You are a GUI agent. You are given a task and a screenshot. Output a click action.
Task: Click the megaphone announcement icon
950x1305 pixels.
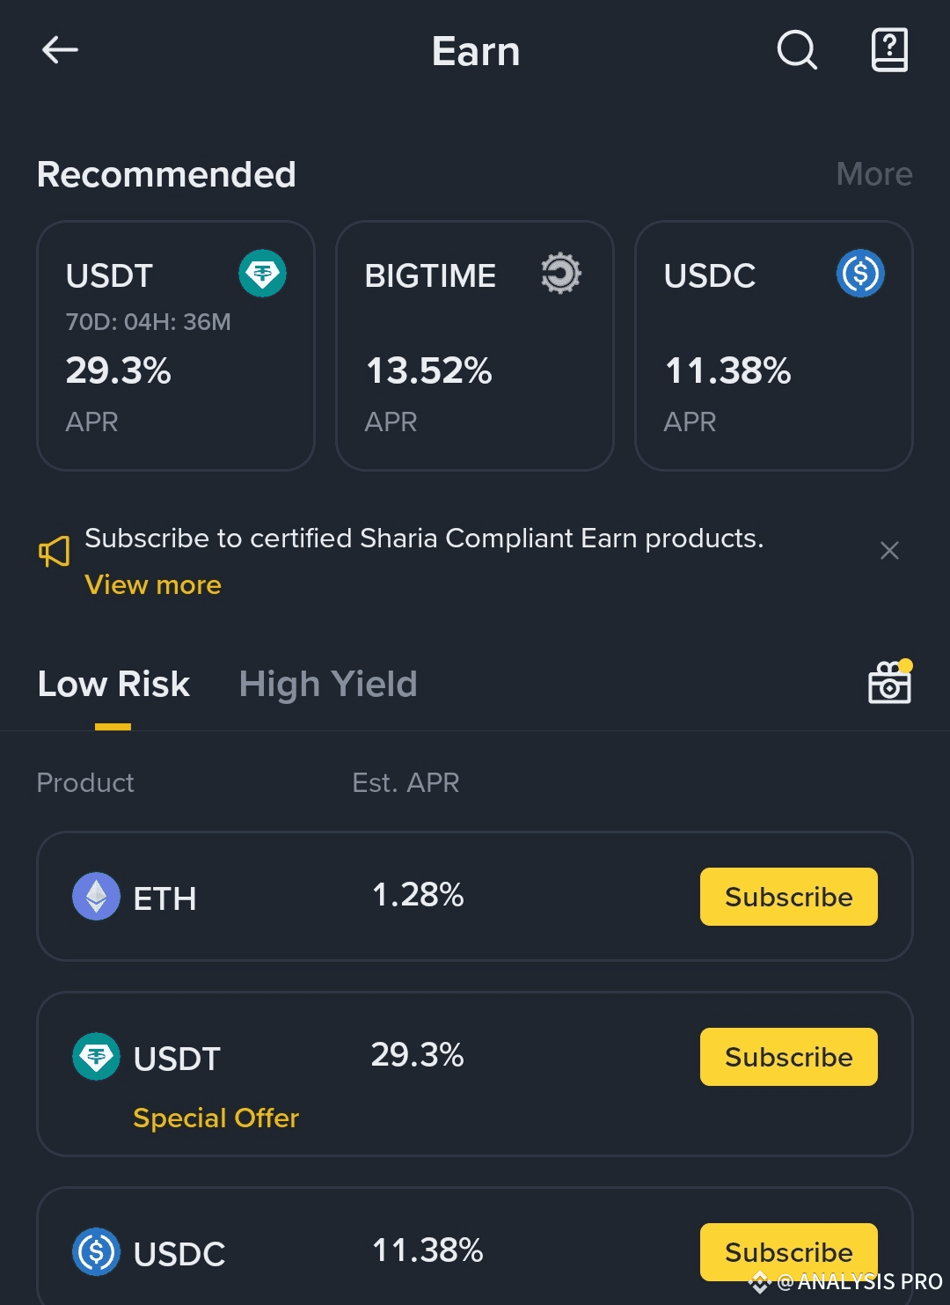55,552
